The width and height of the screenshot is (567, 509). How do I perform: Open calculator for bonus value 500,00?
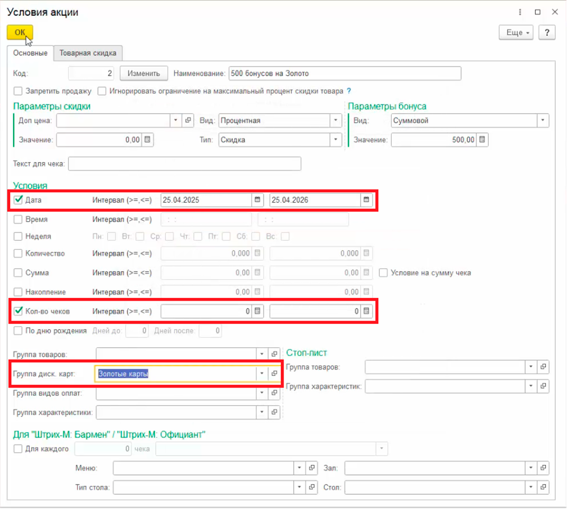point(483,140)
